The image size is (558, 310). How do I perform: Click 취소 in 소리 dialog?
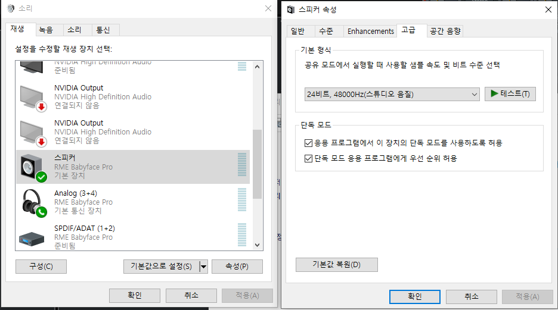[x=191, y=296]
